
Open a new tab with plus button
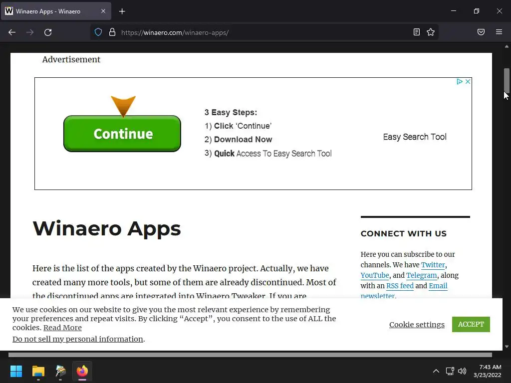coord(122,11)
